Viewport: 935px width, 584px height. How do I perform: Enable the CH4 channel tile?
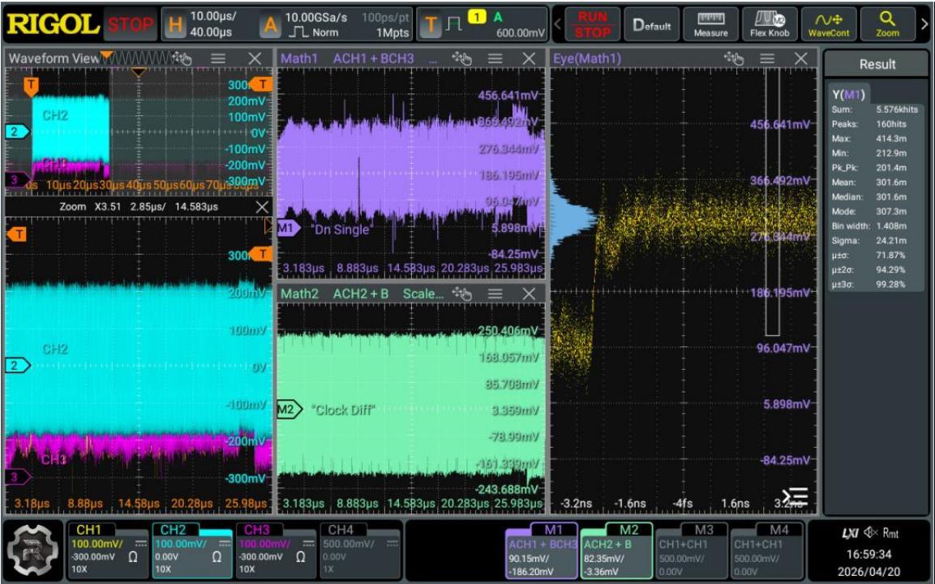[360, 550]
